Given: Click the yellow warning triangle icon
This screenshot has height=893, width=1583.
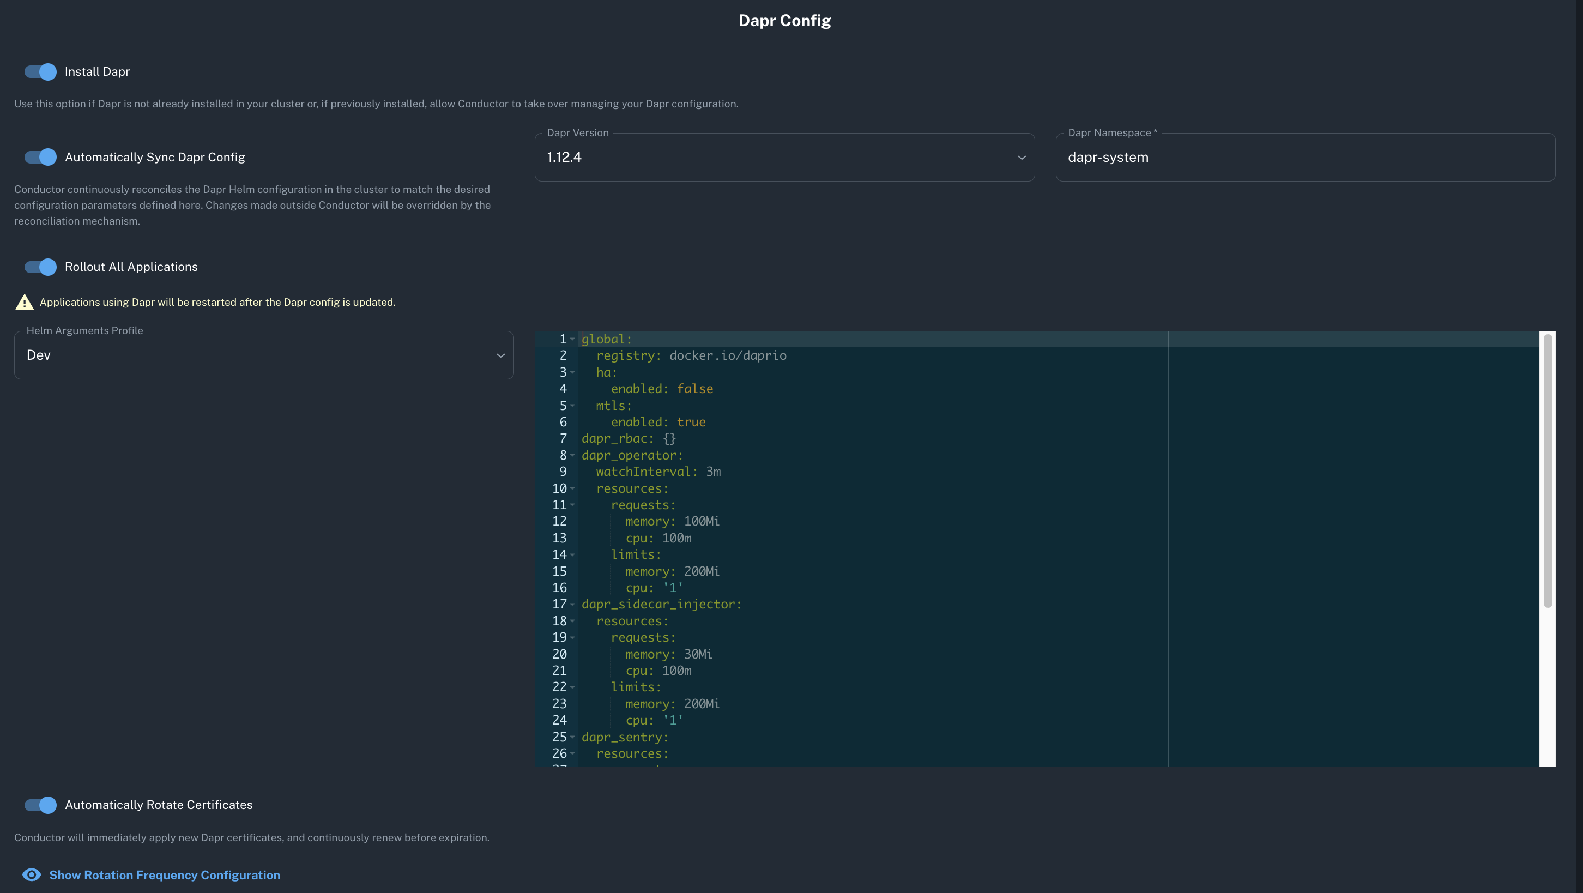Looking at the screenshot, I should (24, 302).
